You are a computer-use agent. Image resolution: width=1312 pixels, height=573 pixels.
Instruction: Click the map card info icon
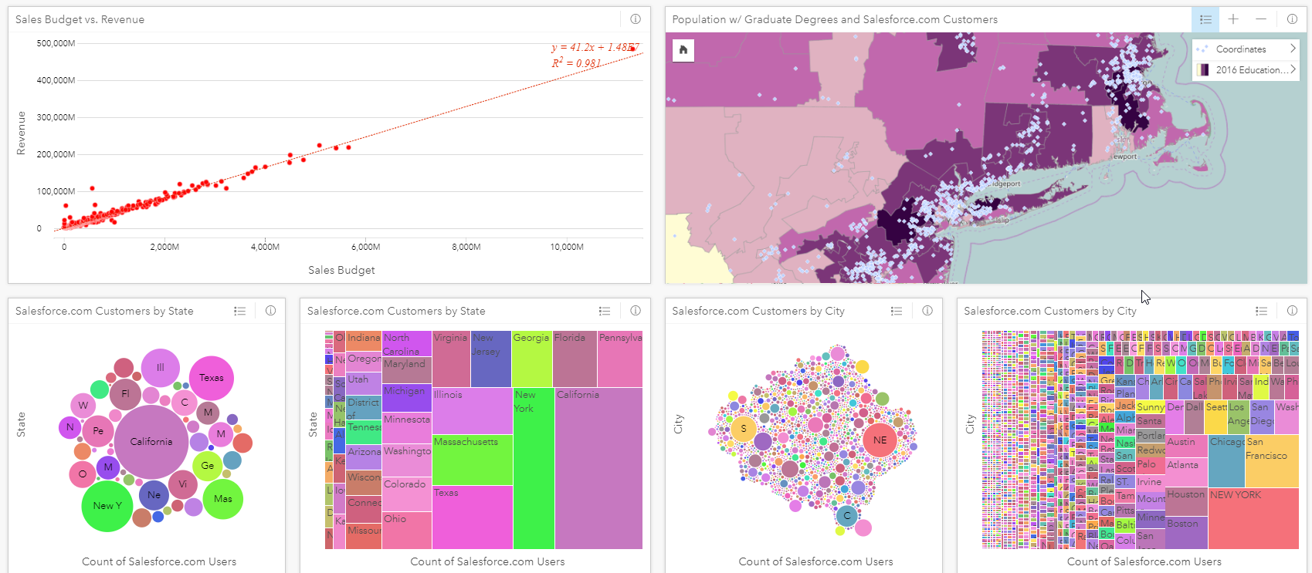coord(1292,19)
